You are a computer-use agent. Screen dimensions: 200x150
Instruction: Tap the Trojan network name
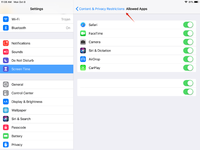66,19
